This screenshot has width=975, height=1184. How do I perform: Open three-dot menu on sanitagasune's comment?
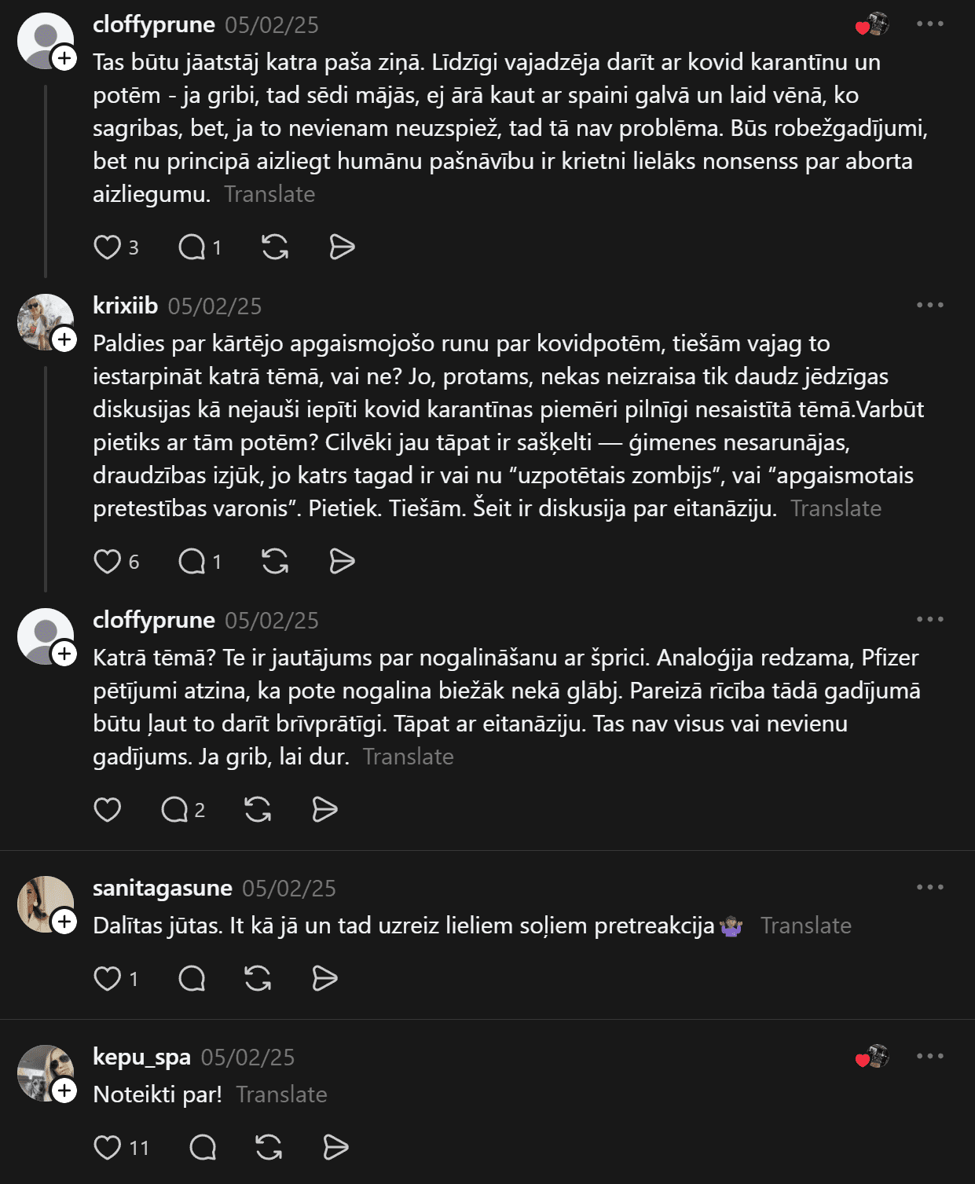coord(929,887)
